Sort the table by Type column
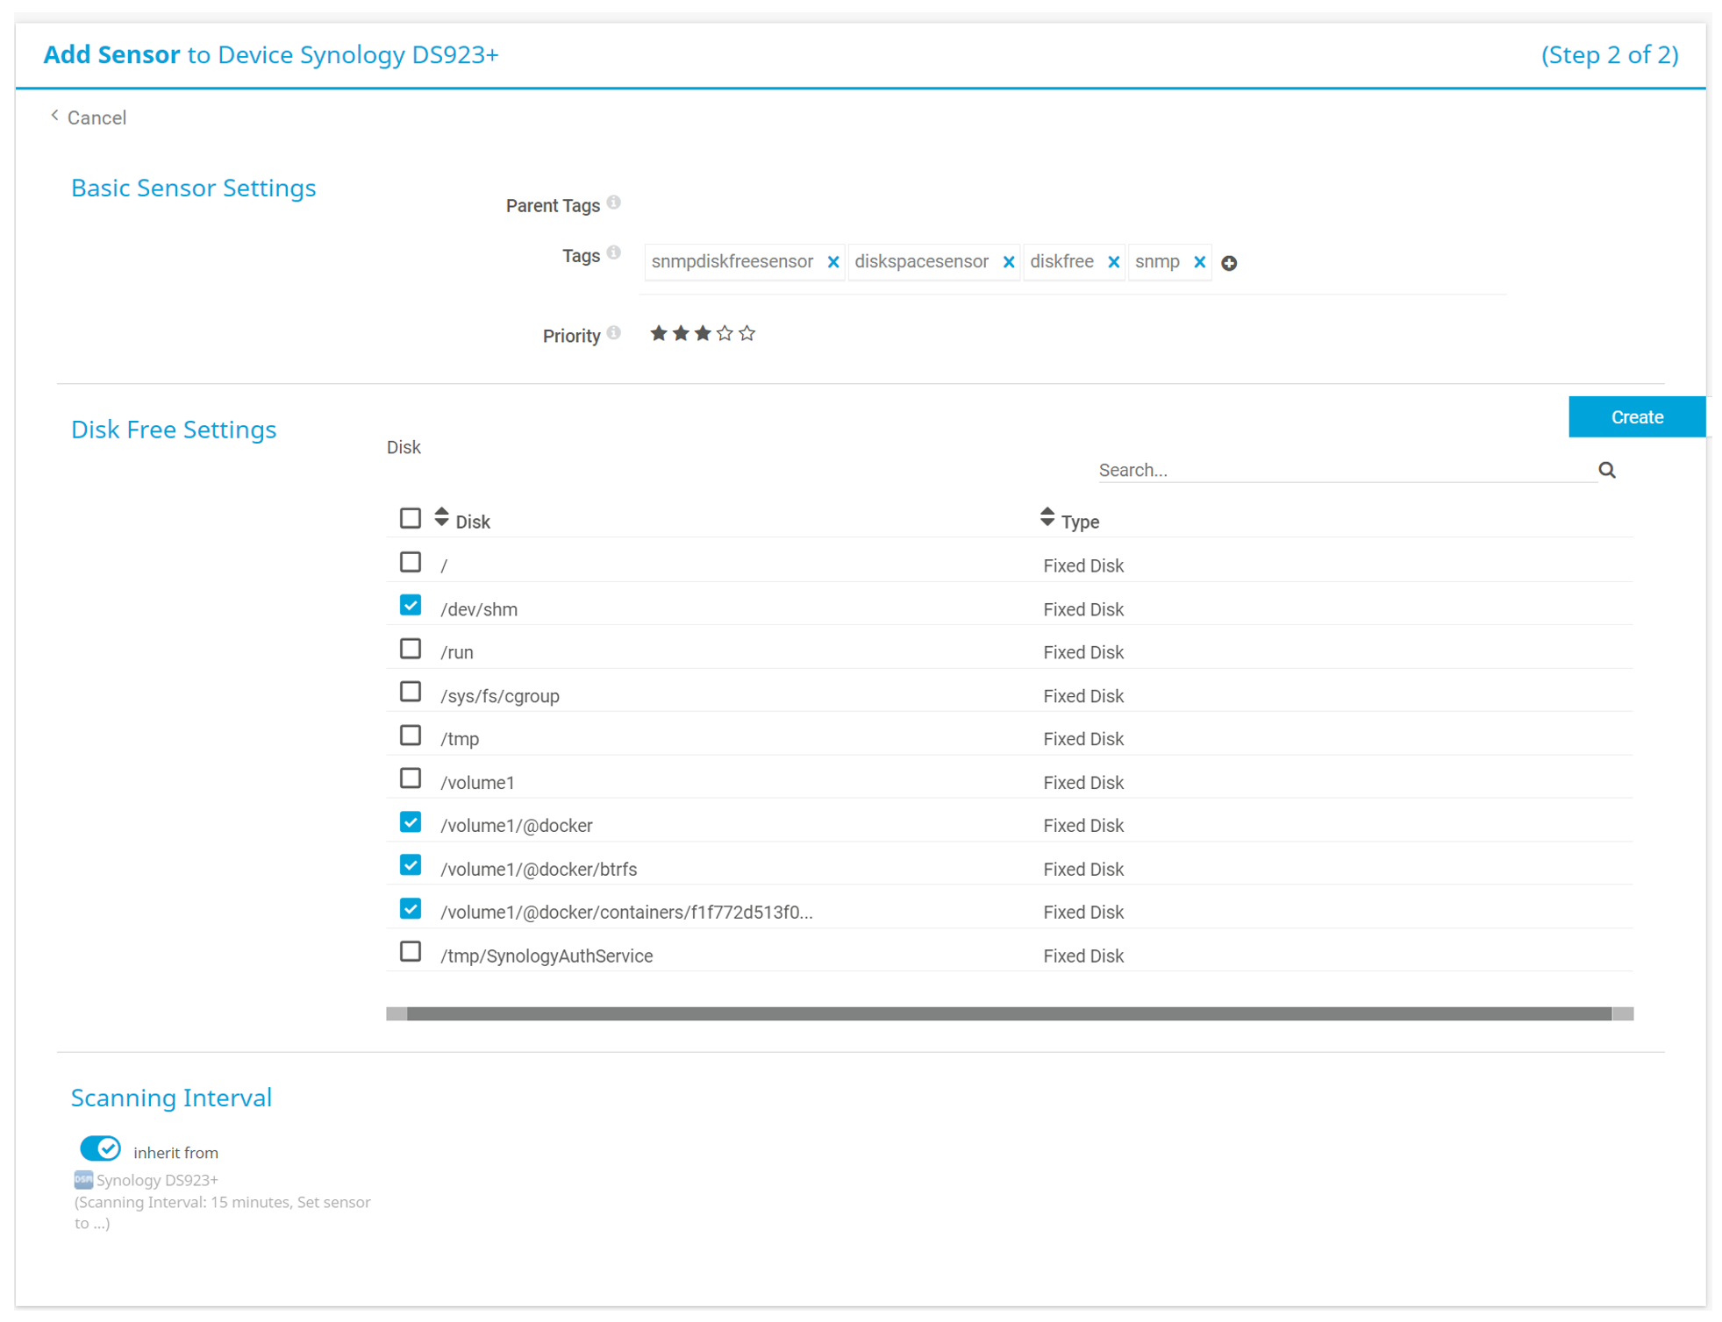The width and height of the screenshot is (1722, 1322). (1047, 518)
